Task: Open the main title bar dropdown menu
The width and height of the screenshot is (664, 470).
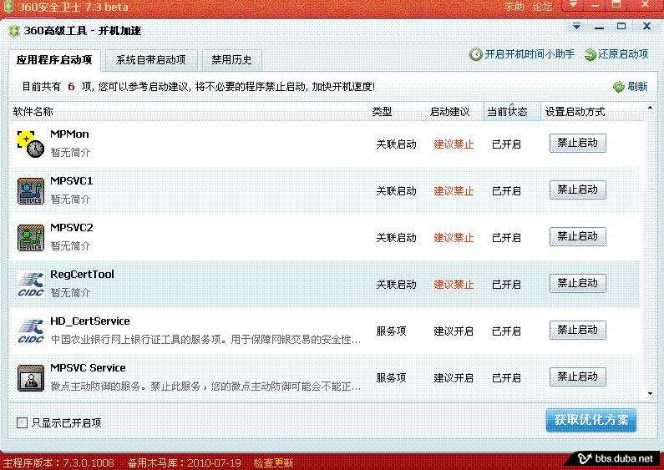Action: 573,7
